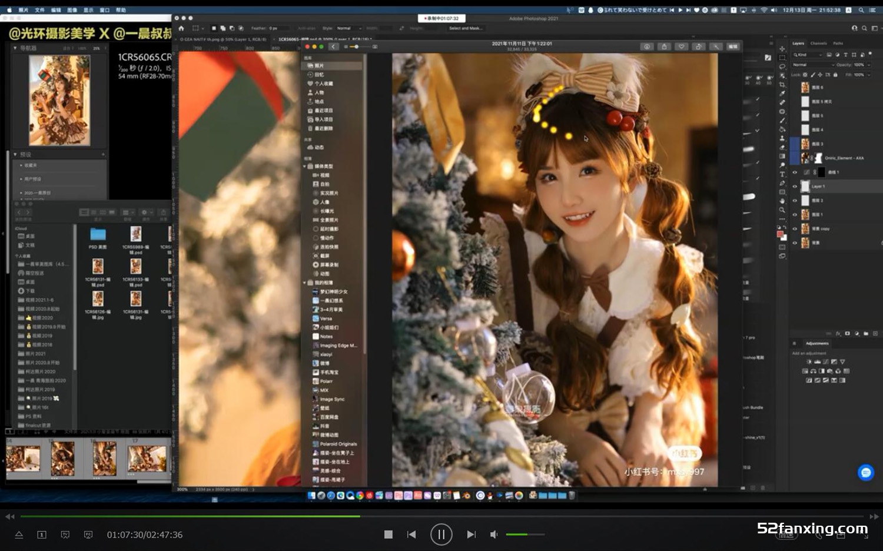Select the Rectangular Marquee tool

point(782,58)
